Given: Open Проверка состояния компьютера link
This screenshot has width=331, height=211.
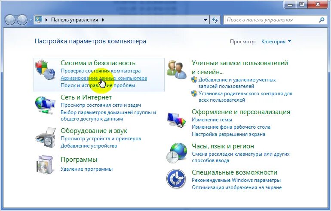Looking at the screenshot, I should tap(101, 71).
